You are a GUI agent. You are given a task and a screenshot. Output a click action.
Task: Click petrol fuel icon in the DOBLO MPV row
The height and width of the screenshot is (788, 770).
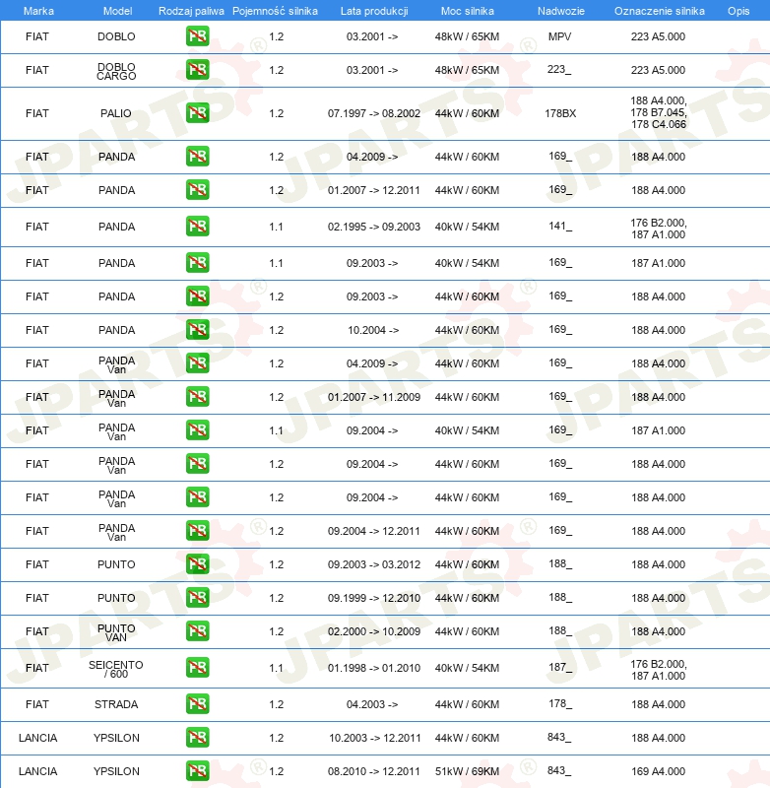pos(197,36)
